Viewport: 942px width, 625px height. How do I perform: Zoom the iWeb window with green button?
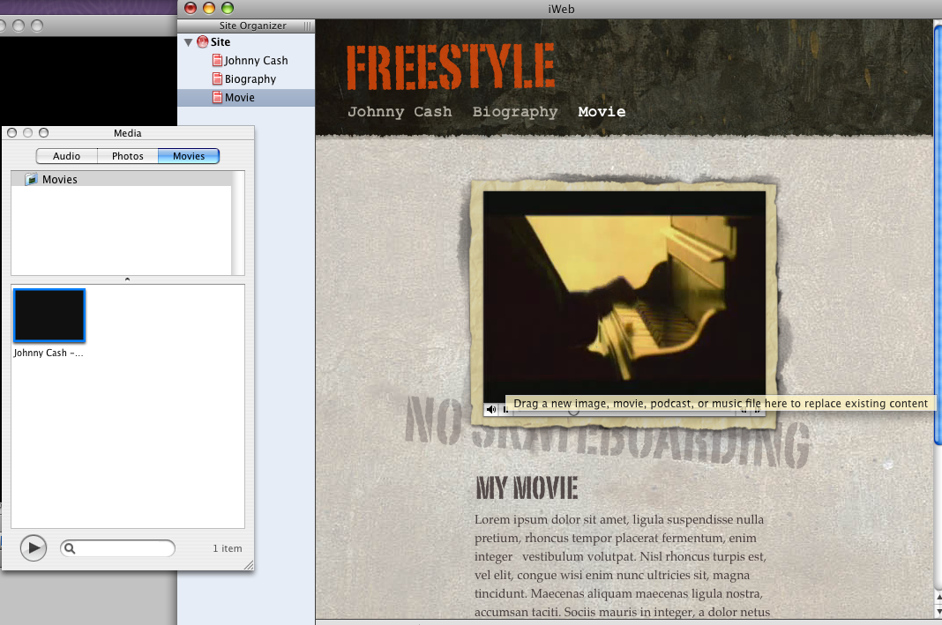click(227, 8)
